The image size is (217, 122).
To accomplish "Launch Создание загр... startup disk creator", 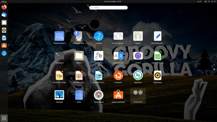I will 79,37.
